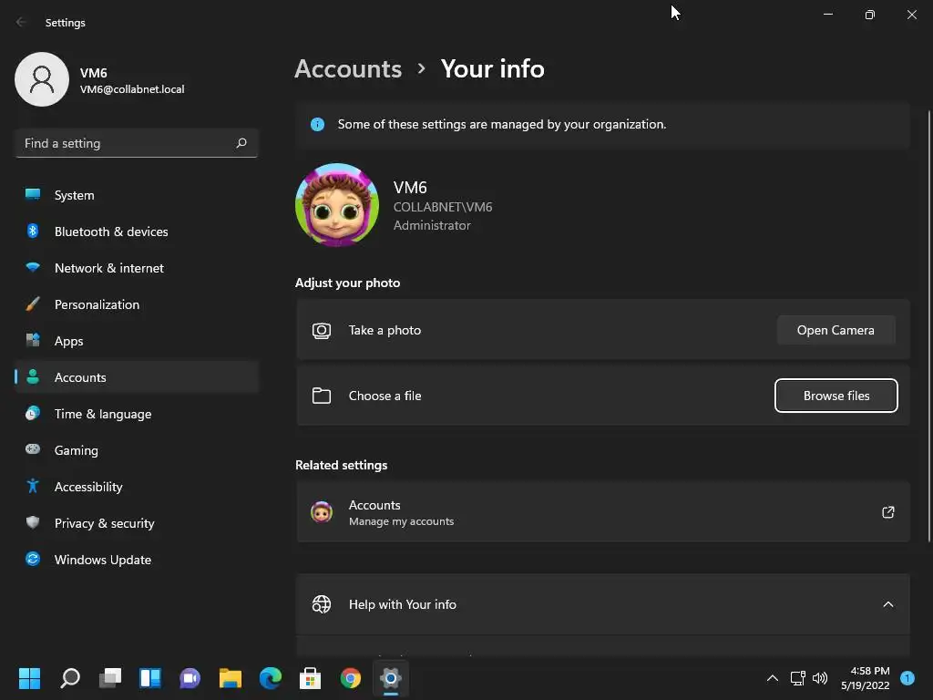Screen dimensions: 933x700
Task: Click the info icon in organization notice
Action: 318,124
